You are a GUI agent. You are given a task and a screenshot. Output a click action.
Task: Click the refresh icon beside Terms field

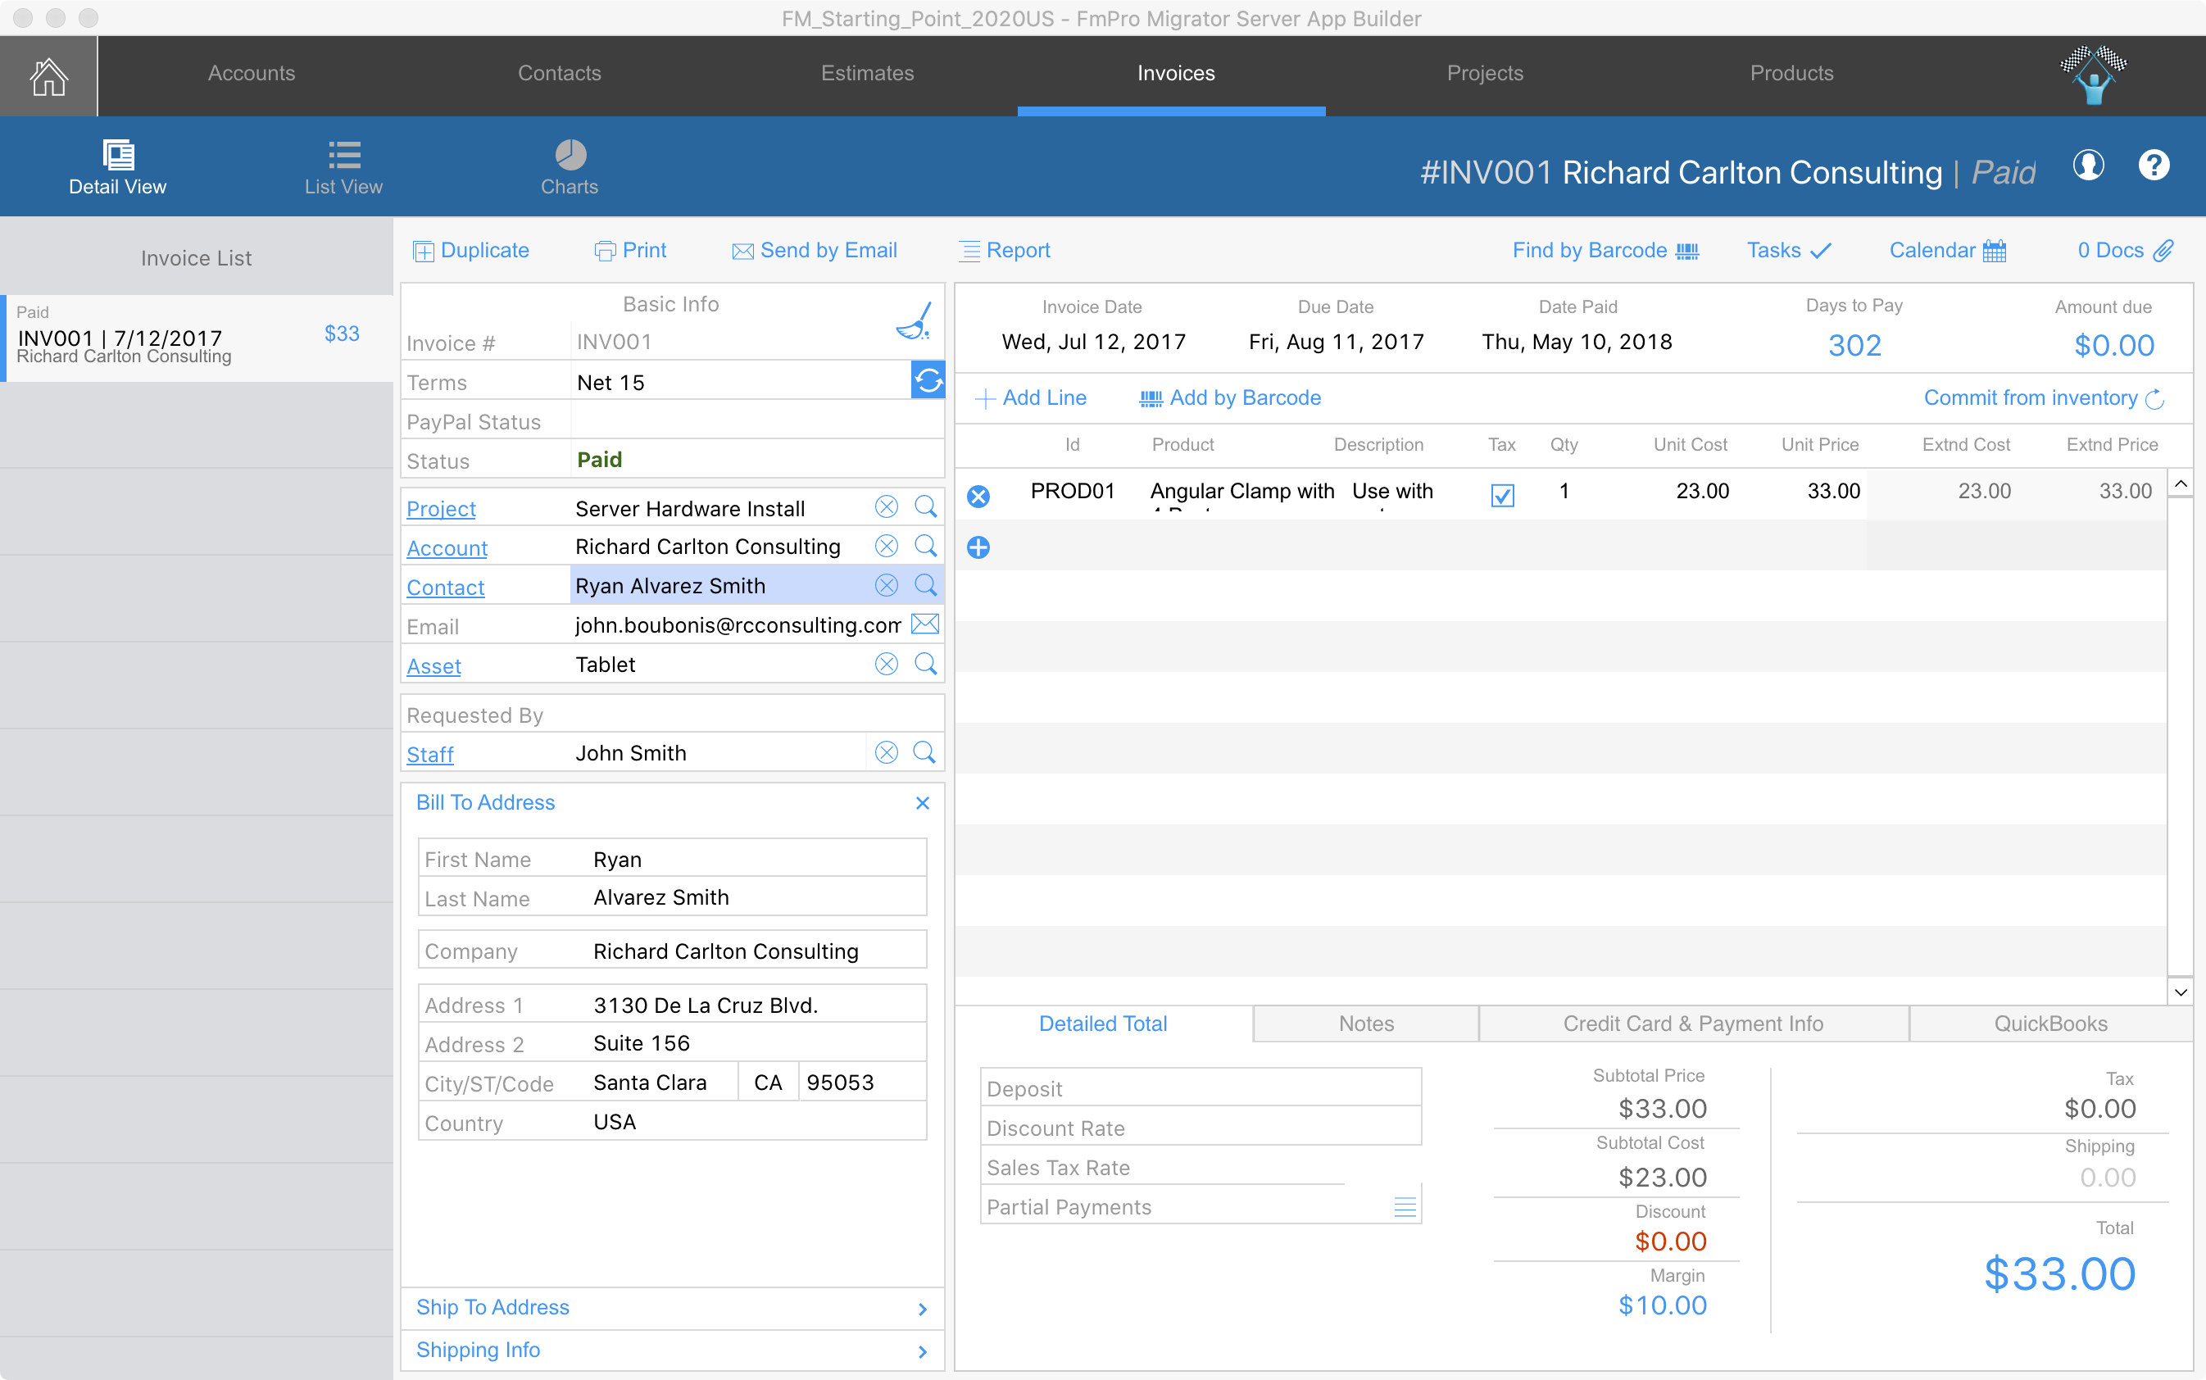click(x=928, y=380)
